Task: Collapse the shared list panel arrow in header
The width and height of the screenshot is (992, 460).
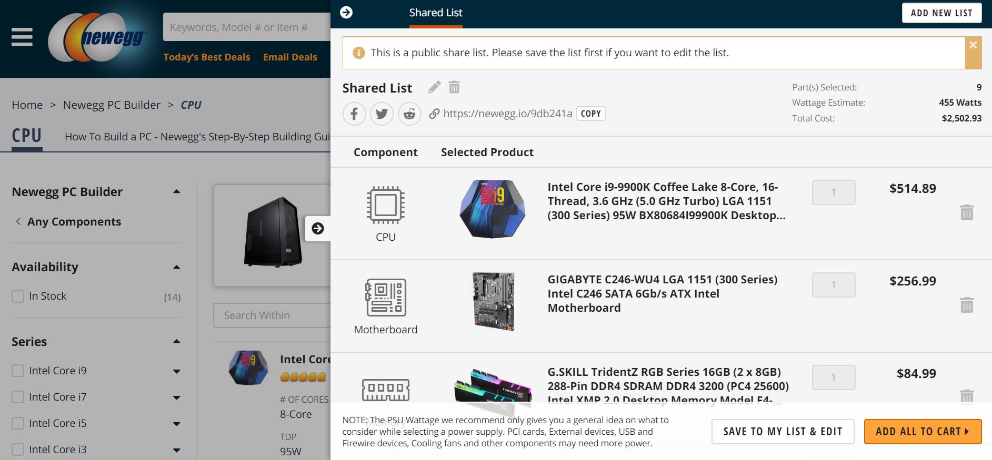Action: [x=346, y=13]
